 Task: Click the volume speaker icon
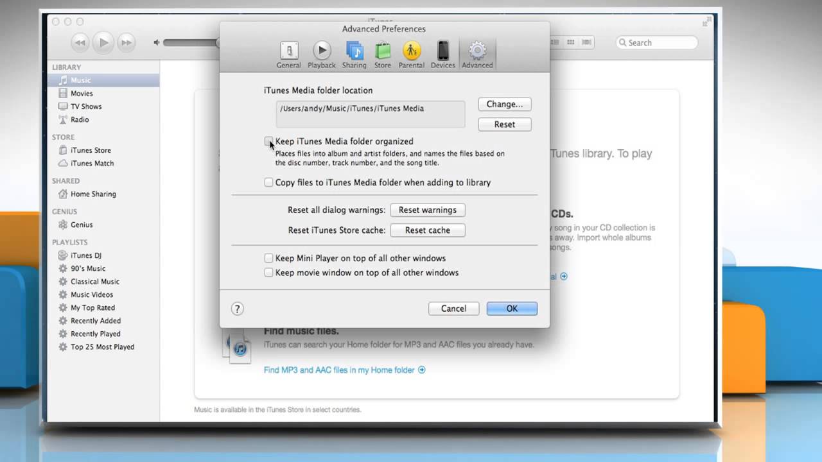(156, 43)
